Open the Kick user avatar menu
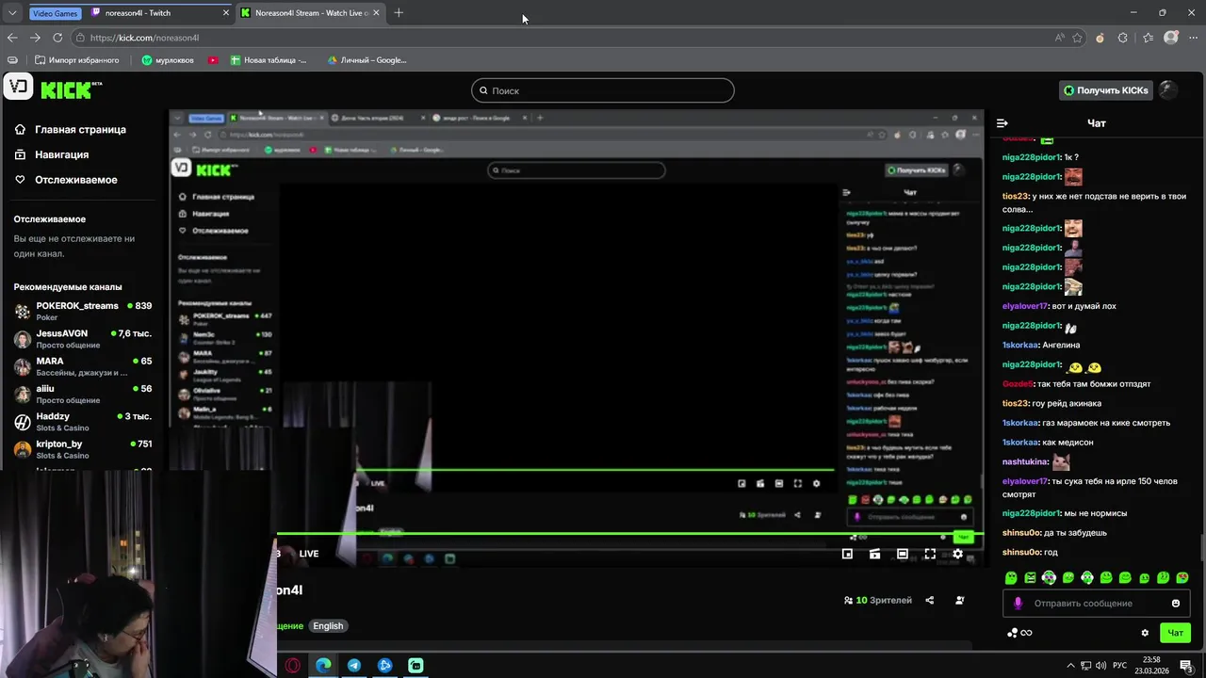Image resolution: width=1206 pixels, height=678 pixels. pos(1168,89)
